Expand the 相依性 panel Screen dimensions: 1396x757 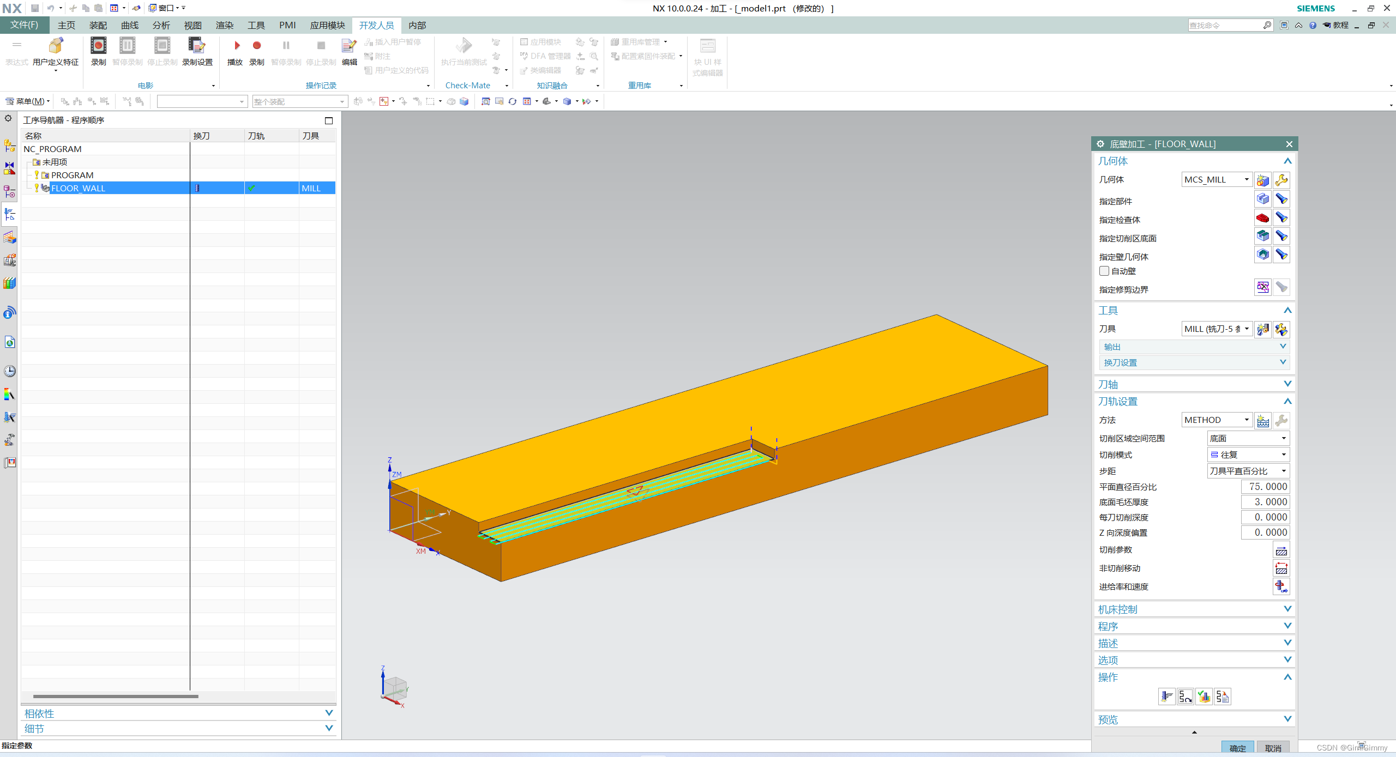pyautogui.click(x=178, y=713)
